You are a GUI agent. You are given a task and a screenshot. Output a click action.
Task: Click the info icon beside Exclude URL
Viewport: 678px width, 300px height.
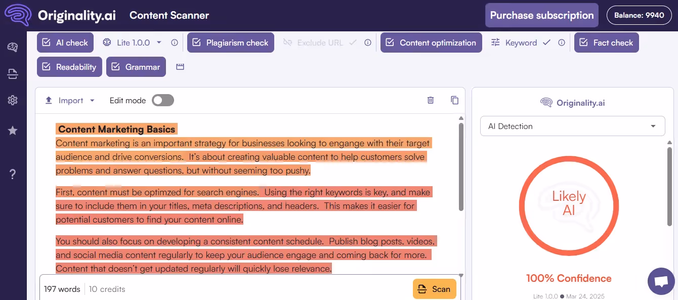coord(368,43)
